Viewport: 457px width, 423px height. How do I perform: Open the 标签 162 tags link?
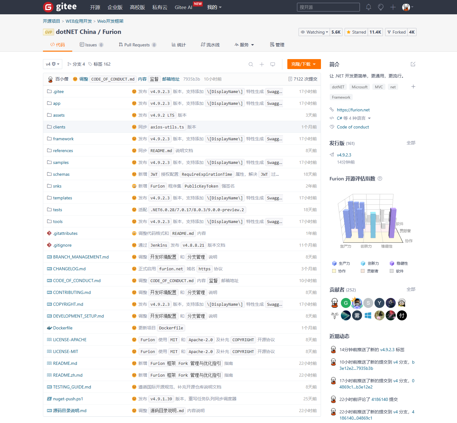point(99,64)
